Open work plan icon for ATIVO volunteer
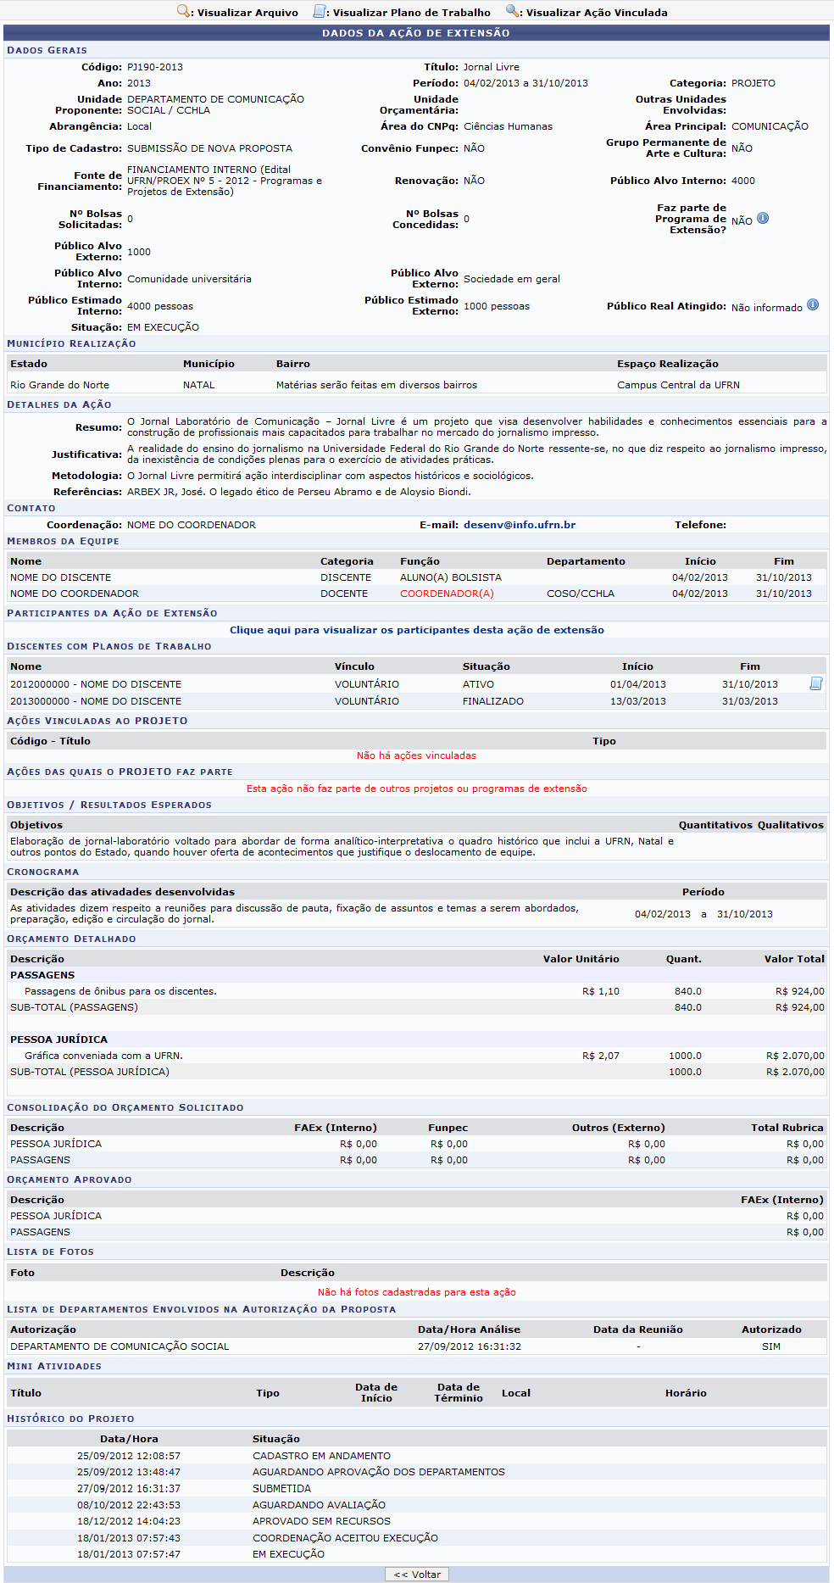Screen dimensions: 834x1583 (815, 683)
